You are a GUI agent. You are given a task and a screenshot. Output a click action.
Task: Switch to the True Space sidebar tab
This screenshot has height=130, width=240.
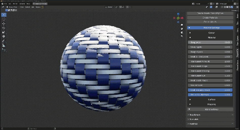(x=237, y=41)
